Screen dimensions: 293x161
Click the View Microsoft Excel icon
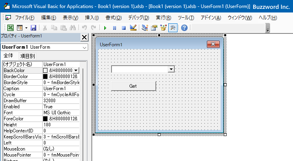pos(10,28)
